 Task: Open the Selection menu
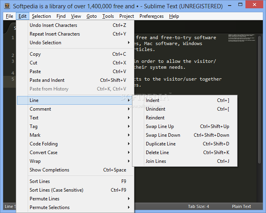42,16
